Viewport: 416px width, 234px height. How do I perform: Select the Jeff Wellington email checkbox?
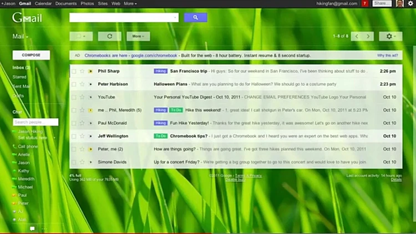click(x=74, y=136)
